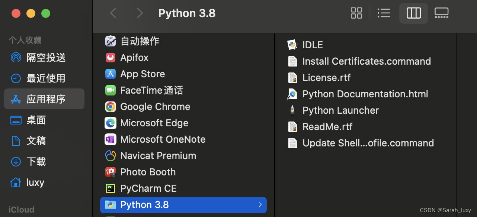
Task: Open Recents (最近使用) in sidebar
Action: (x=44, y=78)
